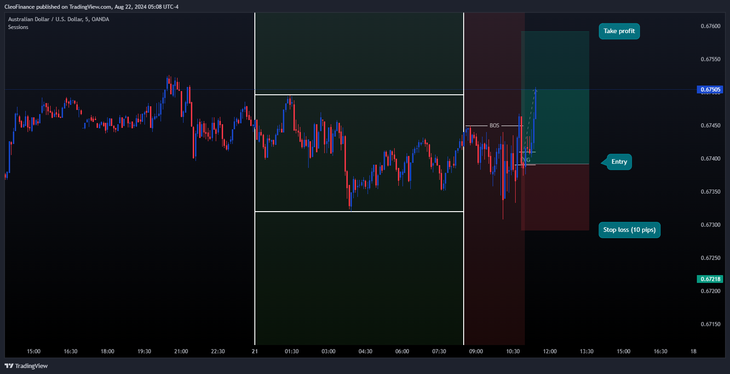Click the 0.67200 price axis label
The width and height of the screenshot is (730, 374).
(710, 291)
